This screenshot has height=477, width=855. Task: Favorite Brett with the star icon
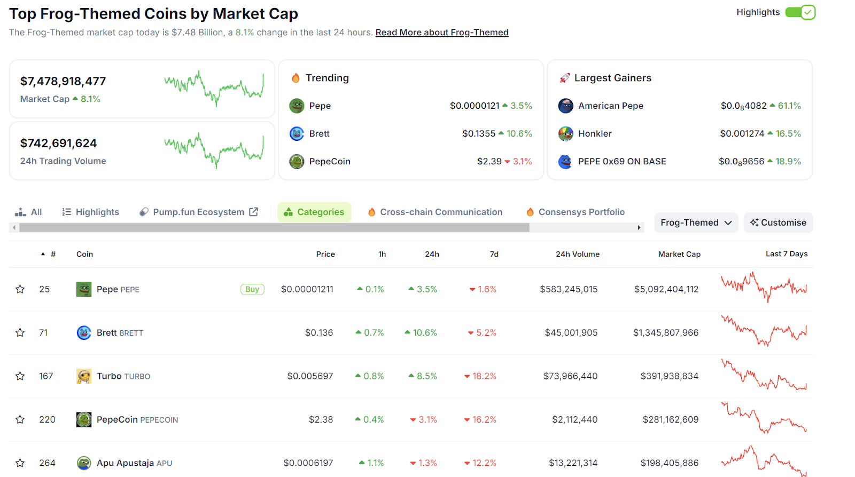20,332
